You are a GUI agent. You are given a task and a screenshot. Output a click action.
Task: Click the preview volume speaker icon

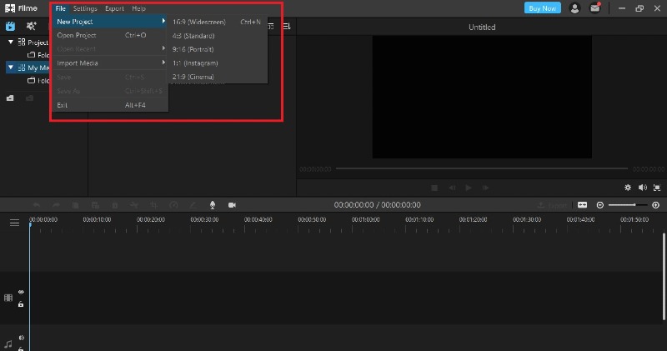[x=642, y=188]
